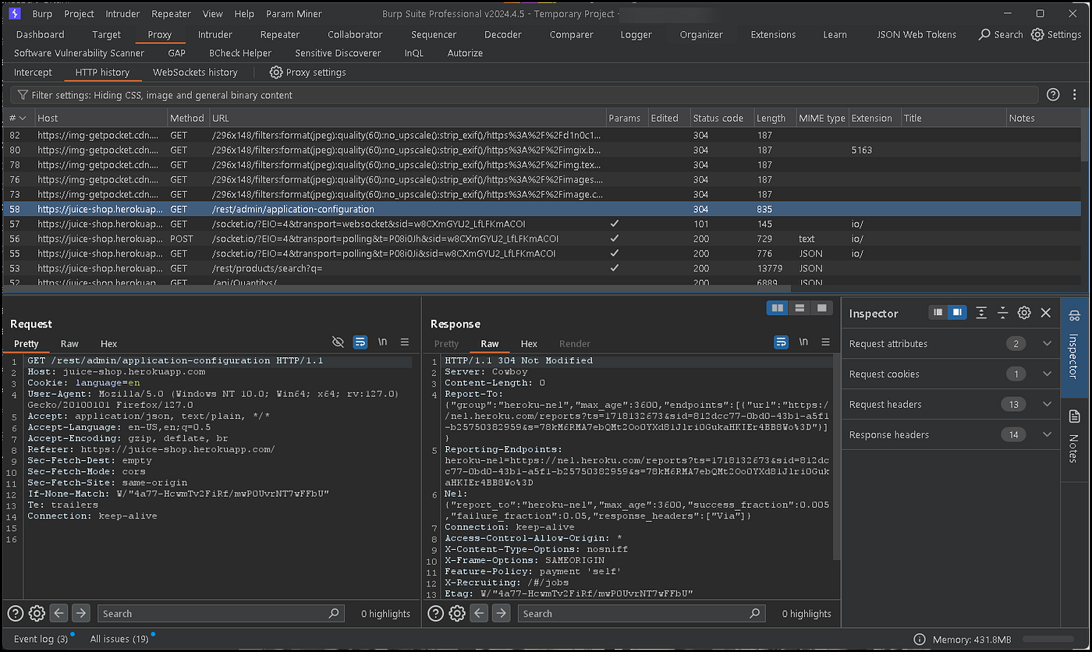Close the Inspector panel with X
Viewport: 1092px width, 652px height.
(x=1046, y=313)
